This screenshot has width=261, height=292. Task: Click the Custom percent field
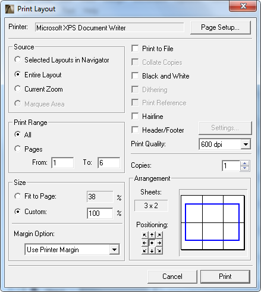tap(100, 213)
